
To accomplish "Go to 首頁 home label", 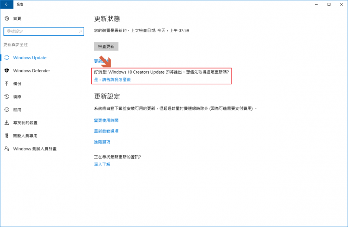I will [x=17, y=18].
